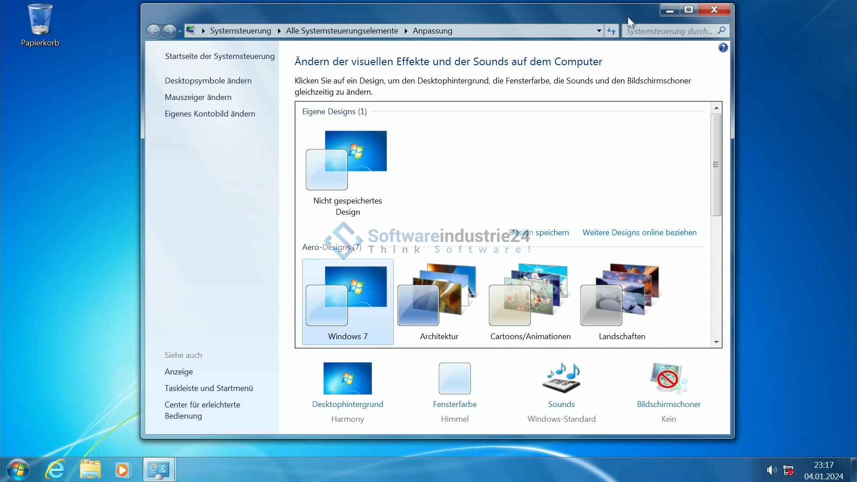Click the theme list scroll down arrow
This screenshot has height=482, width=857.
tap(716, 342)
